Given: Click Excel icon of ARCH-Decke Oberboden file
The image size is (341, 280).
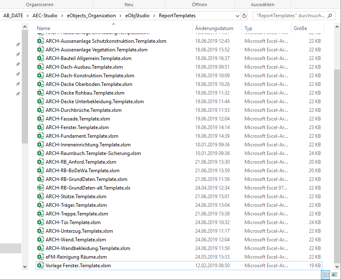Looking at the screenshot, I should pos(40,84).
